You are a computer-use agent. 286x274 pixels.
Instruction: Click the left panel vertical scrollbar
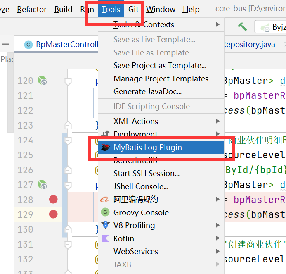tap(10, 92)
